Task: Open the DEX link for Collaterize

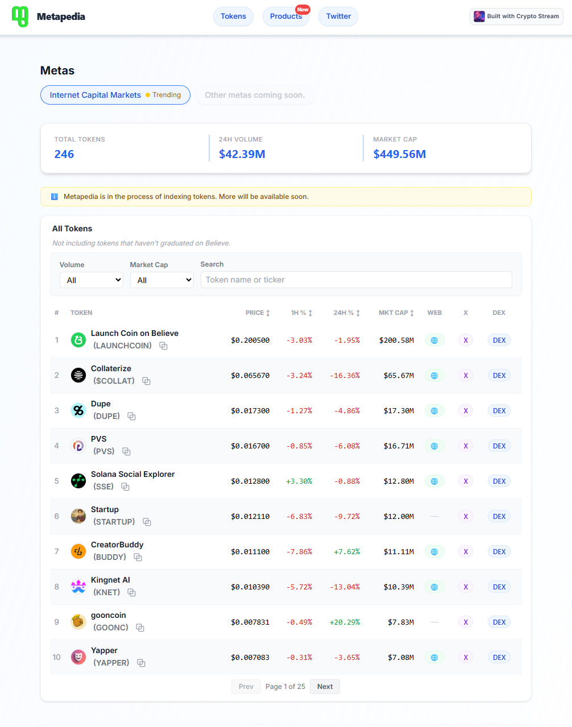Action: coord(499,376)
